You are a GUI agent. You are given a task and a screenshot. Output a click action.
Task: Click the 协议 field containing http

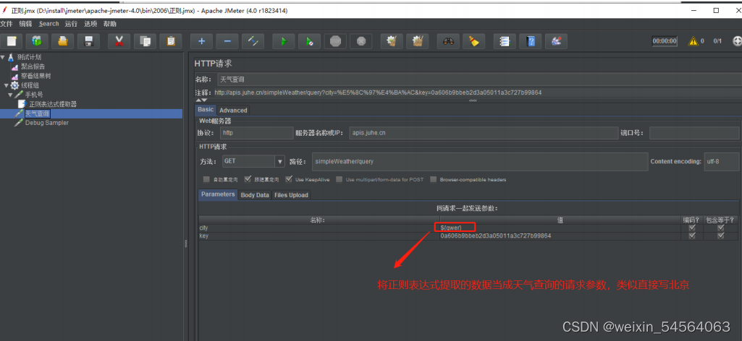257,133
